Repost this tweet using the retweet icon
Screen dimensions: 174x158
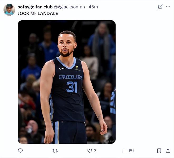tap(55, 151)
